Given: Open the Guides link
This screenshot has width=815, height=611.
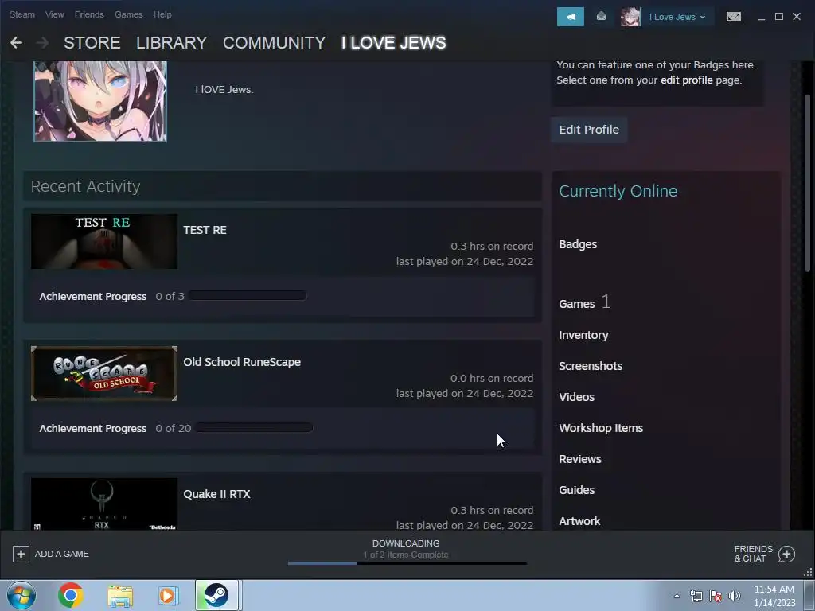Looking at the screenshot, I should click(x=576, y=490).
